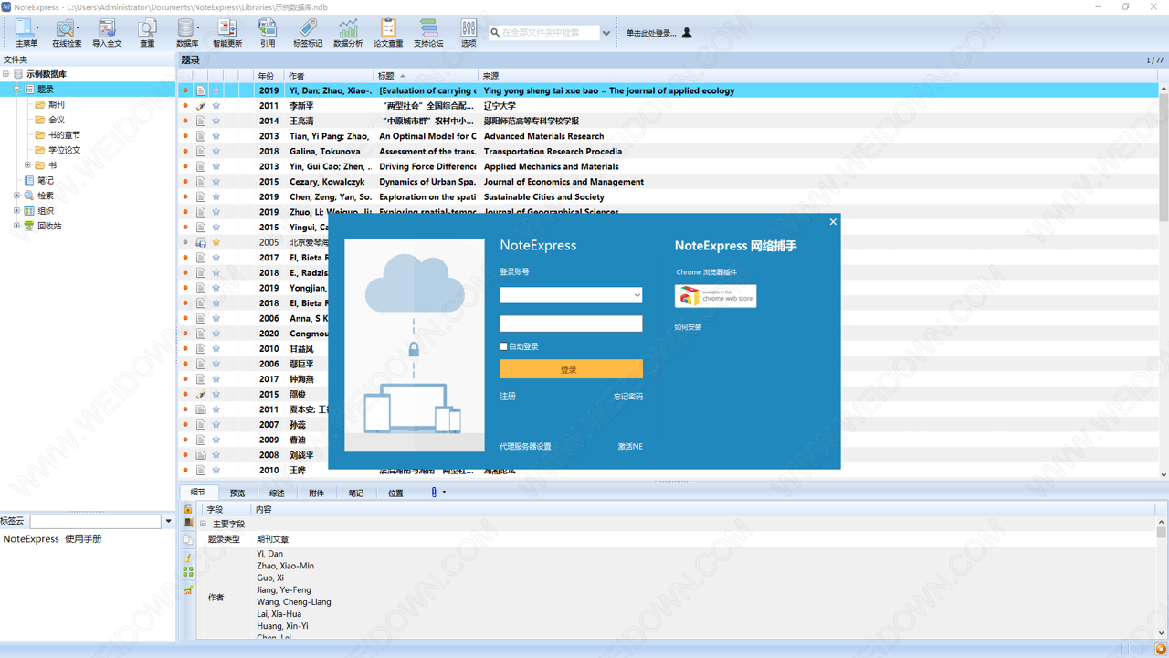Viewport: 1169px width, 658px height.
Task: Expand the 书 folder node
Action: pos(27,165)
